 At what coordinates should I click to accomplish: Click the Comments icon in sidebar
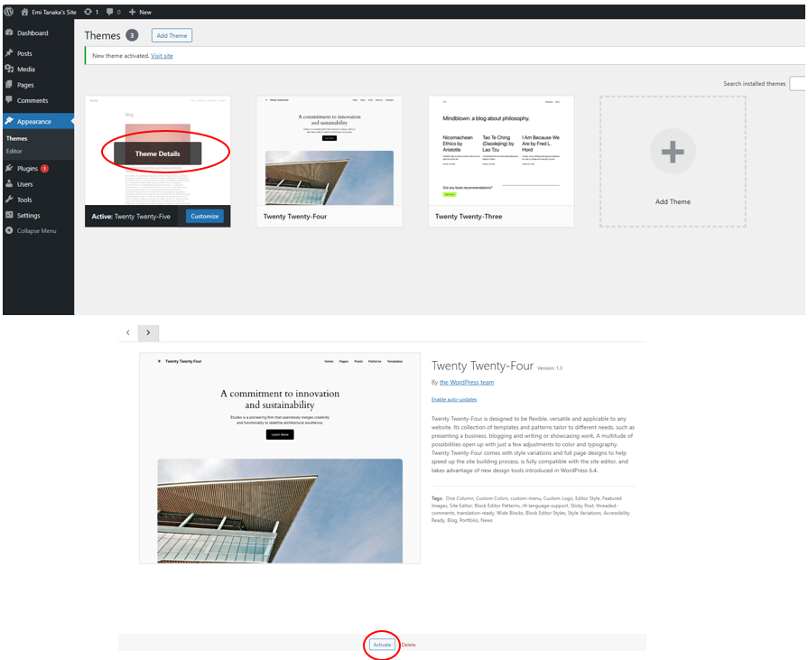tap(9, 100)
